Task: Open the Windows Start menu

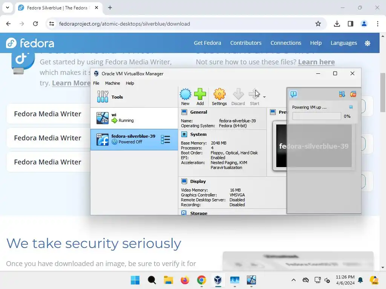Action: tap(135, 280)
